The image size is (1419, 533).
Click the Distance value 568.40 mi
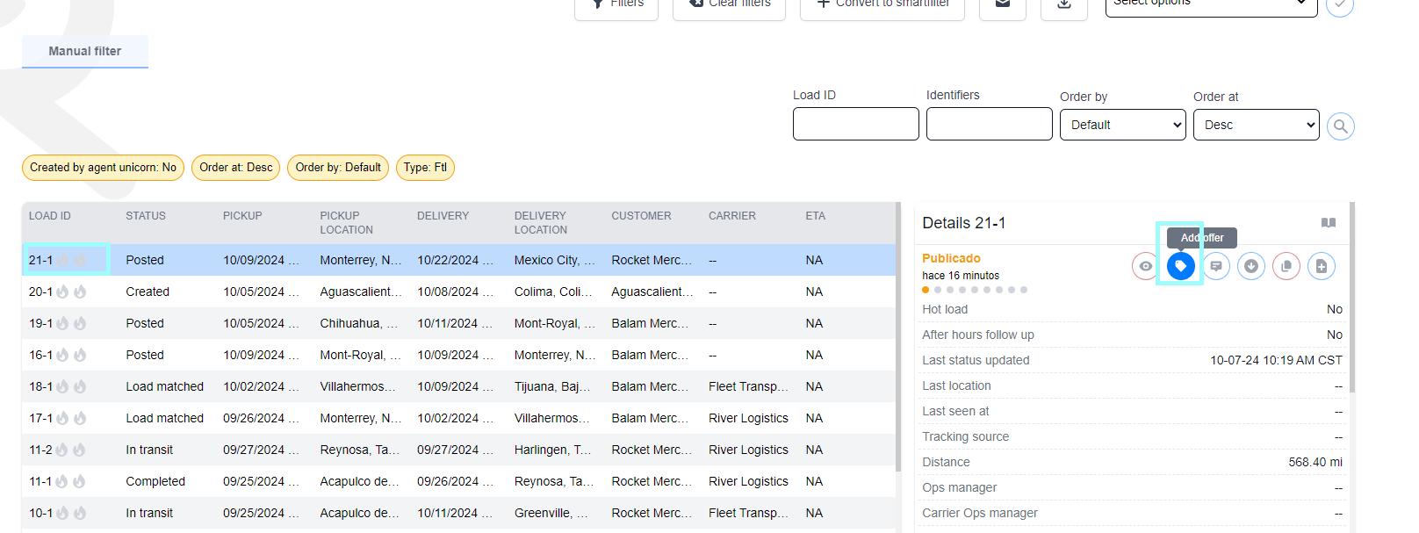(x=1315, y=462)
